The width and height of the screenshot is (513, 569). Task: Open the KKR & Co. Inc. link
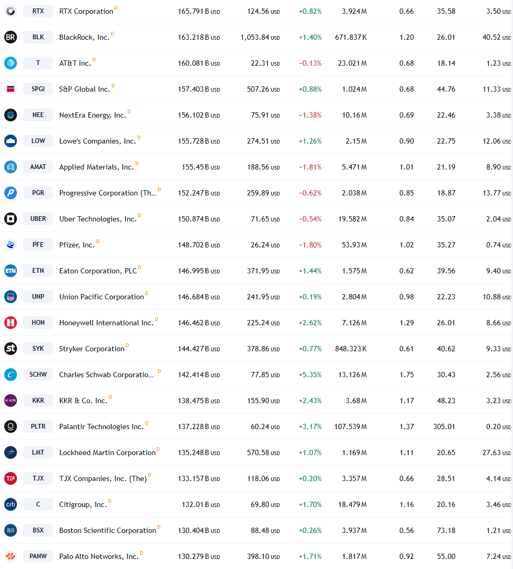tap(84, 401)
